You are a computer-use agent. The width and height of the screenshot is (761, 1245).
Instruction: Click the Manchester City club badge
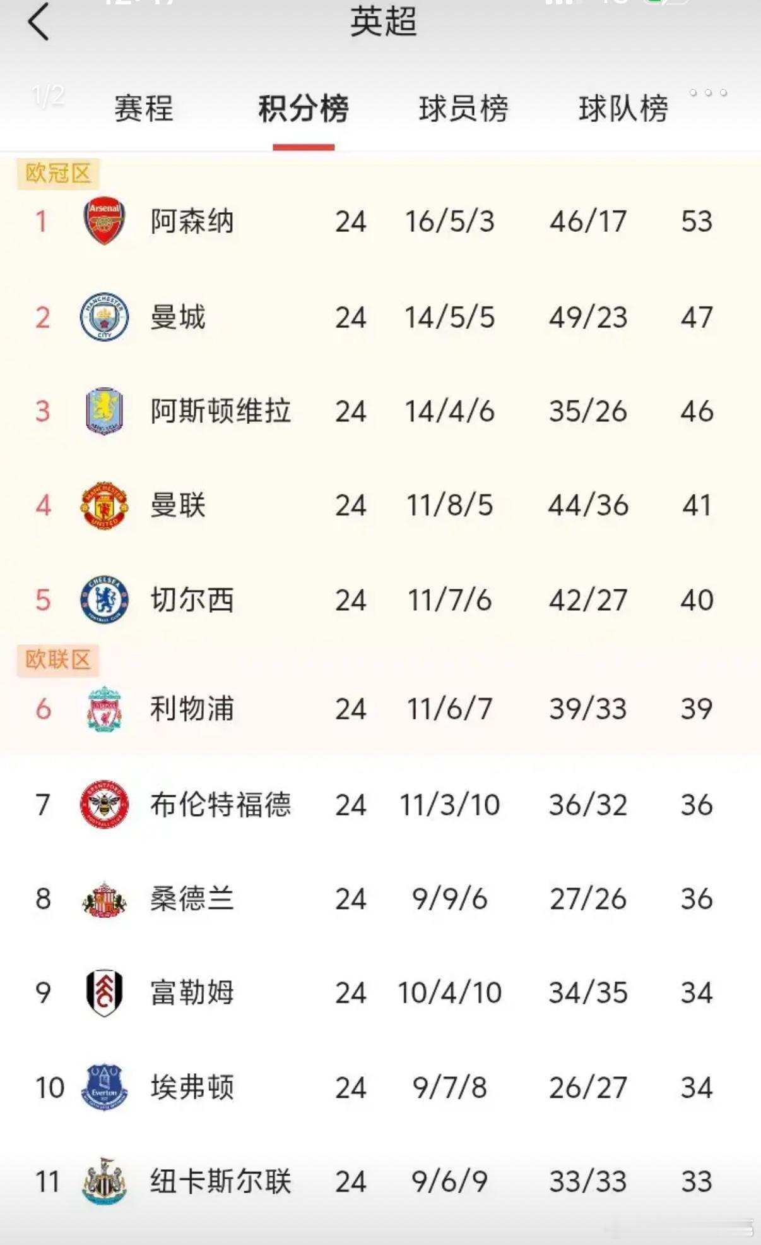point(105,316)
